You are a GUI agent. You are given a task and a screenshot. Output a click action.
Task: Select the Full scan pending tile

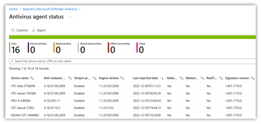pyautogui.click(x=37, y=48)
